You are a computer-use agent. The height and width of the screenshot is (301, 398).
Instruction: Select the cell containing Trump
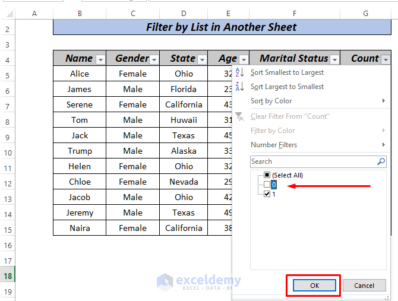[80, 151]
